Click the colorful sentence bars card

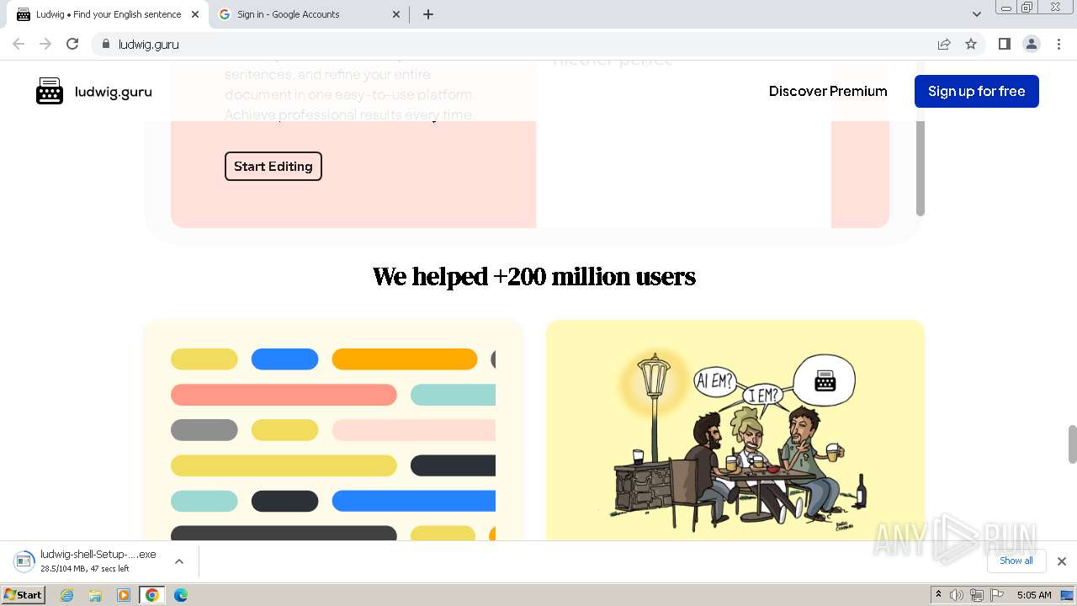click(333, 429)
